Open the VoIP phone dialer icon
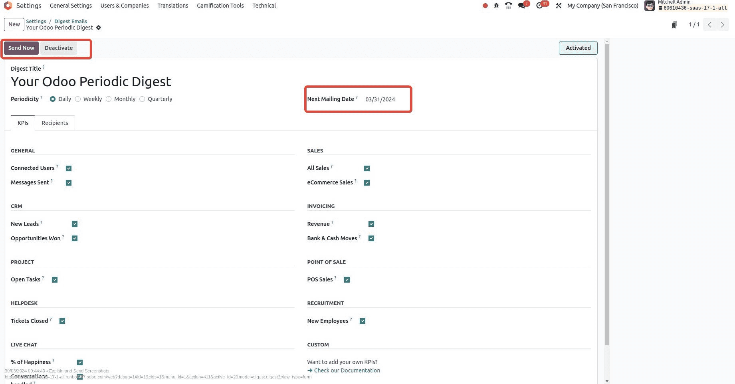 pyautogui.click(x=508, y=6)
